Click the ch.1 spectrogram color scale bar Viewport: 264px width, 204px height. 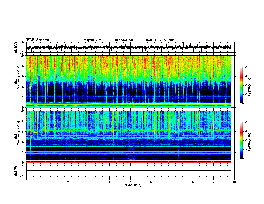[x=241, y=85]
